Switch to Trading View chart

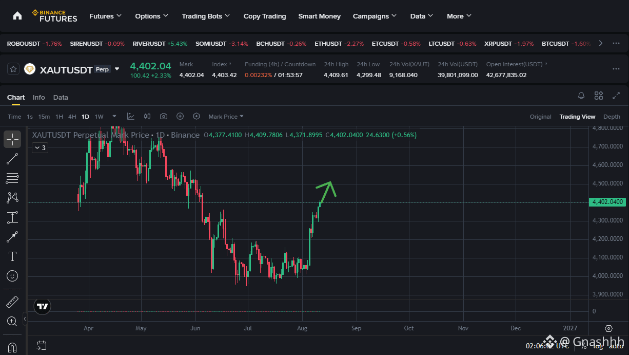click(577, 117)
